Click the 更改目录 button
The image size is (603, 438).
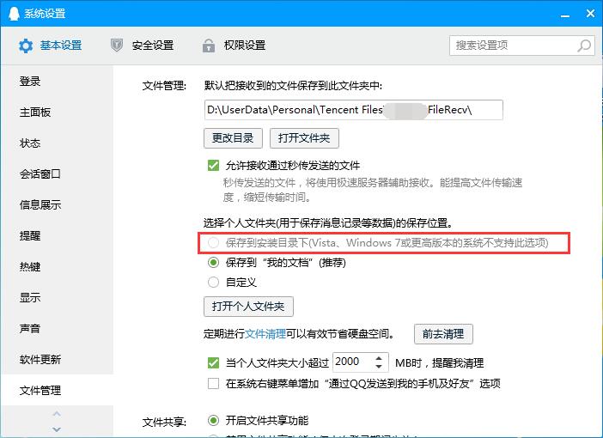point(233,138)
